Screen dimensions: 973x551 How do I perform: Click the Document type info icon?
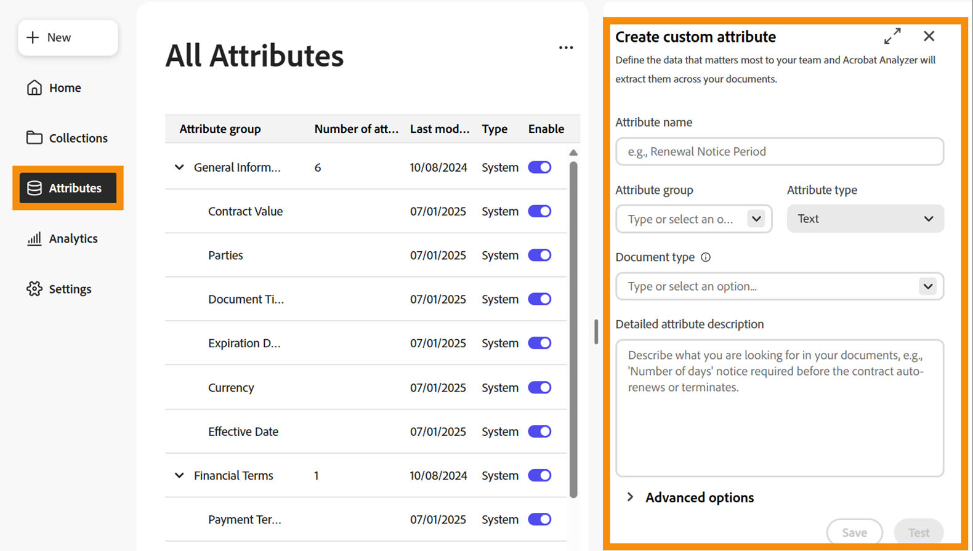point(706,257)
